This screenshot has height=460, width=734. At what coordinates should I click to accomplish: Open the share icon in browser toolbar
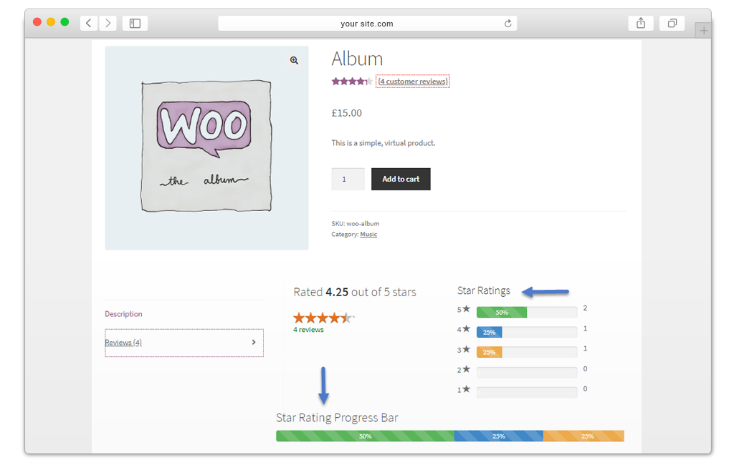641,23
